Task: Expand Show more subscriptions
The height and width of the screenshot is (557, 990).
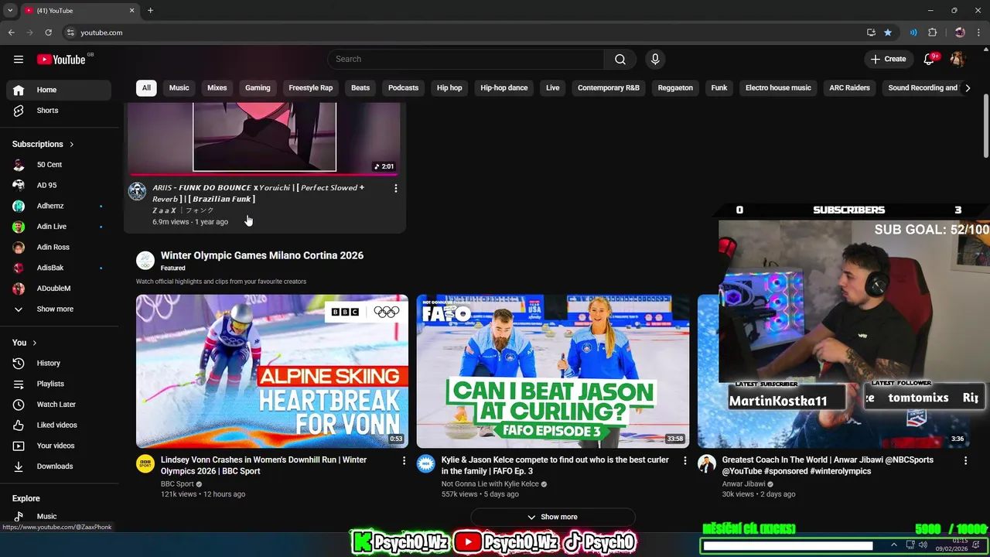Action: tap(59, 309)
